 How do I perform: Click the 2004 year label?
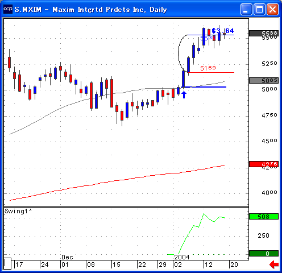tap(182, 257)
